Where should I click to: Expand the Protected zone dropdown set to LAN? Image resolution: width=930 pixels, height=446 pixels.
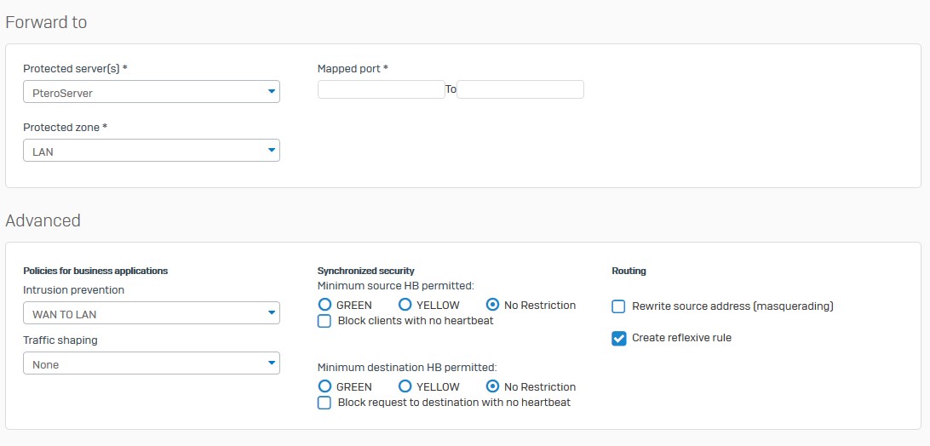151,151
